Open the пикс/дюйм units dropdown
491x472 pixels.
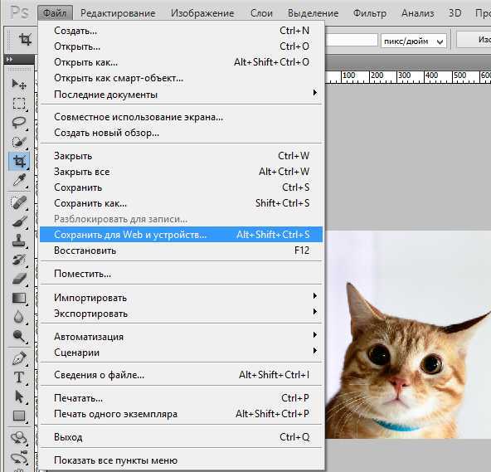pos(413,41)
